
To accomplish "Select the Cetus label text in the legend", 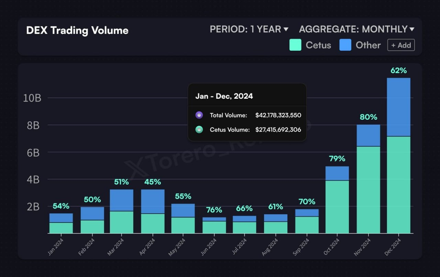I will coord(319,45).
